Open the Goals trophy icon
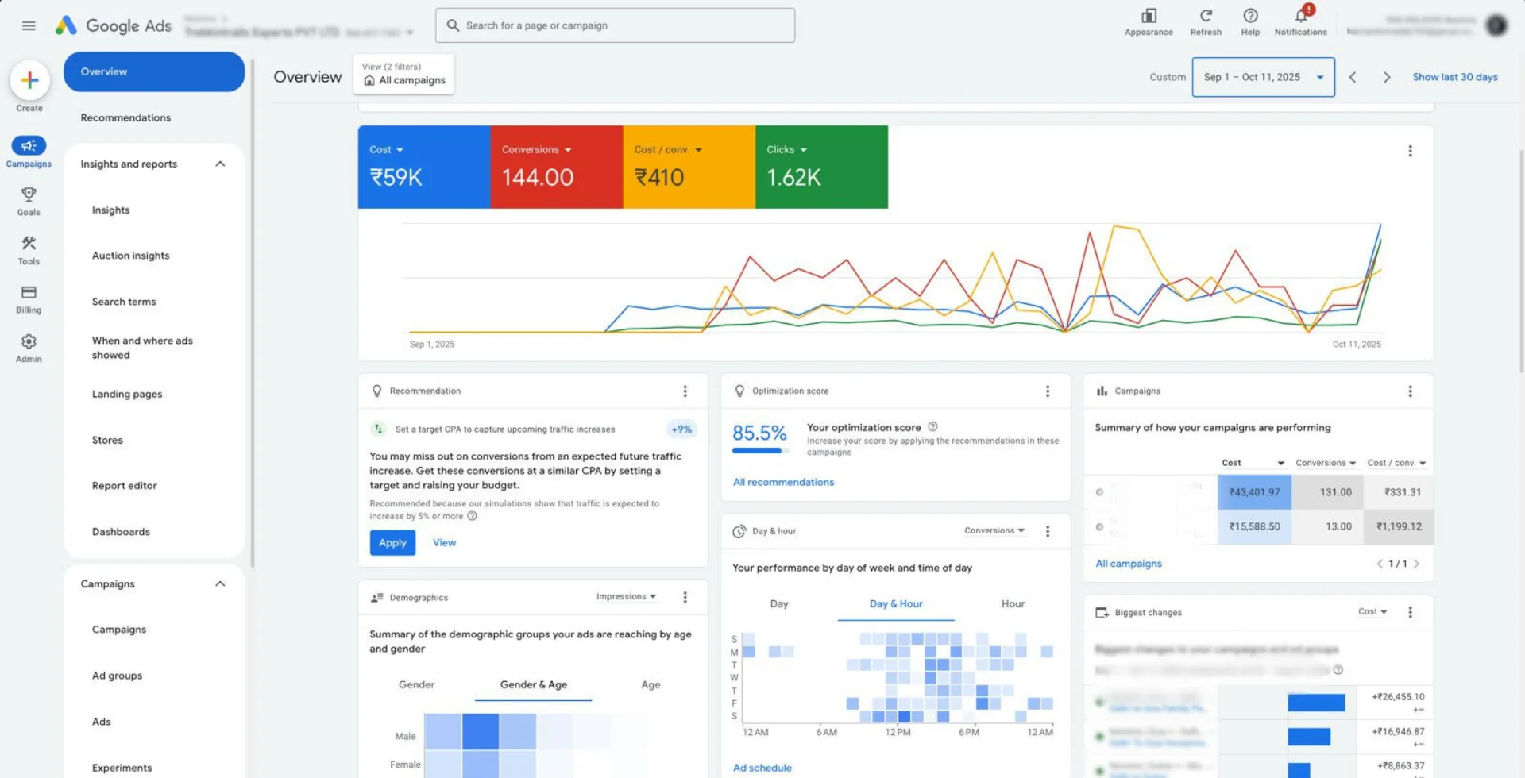Viewport: 1525px width, 778px height. tap(29, 195)
